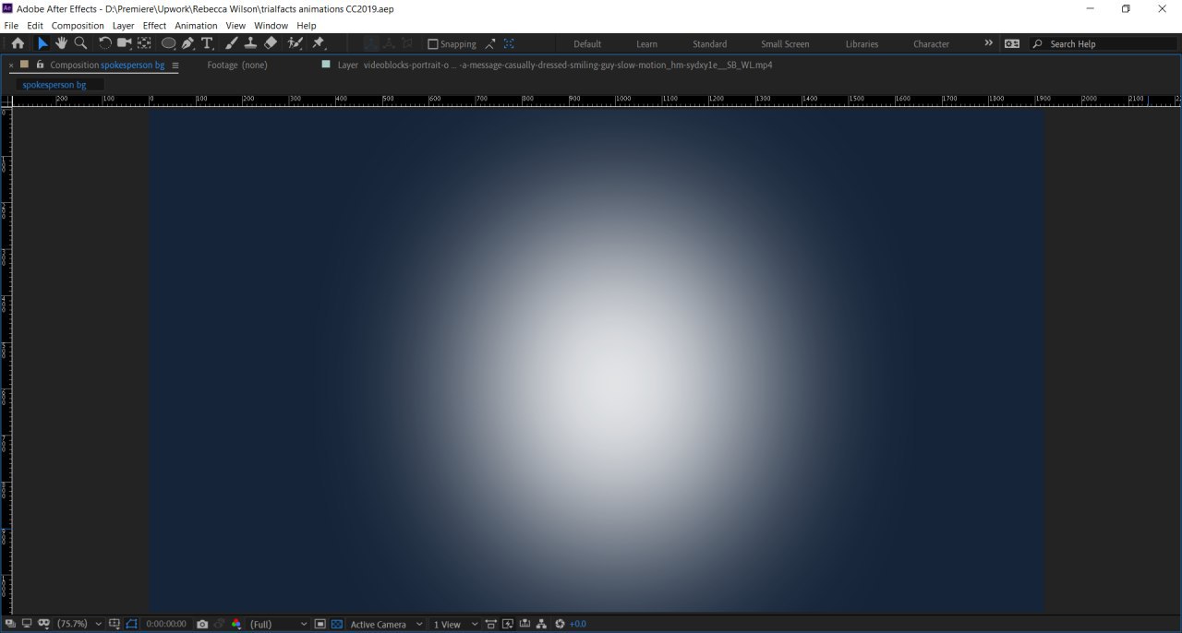The height and width of the screenshot is (633, 1182).
Task: Take snapshot with the camera icon
Action: coord(202,624)
